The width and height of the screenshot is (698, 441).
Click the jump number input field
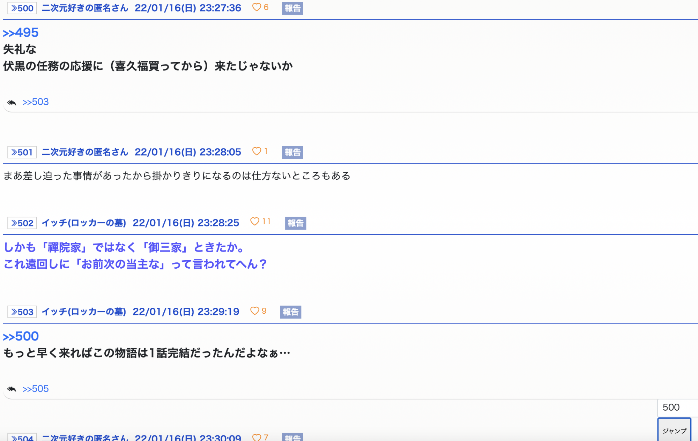(x=677, y=408)
